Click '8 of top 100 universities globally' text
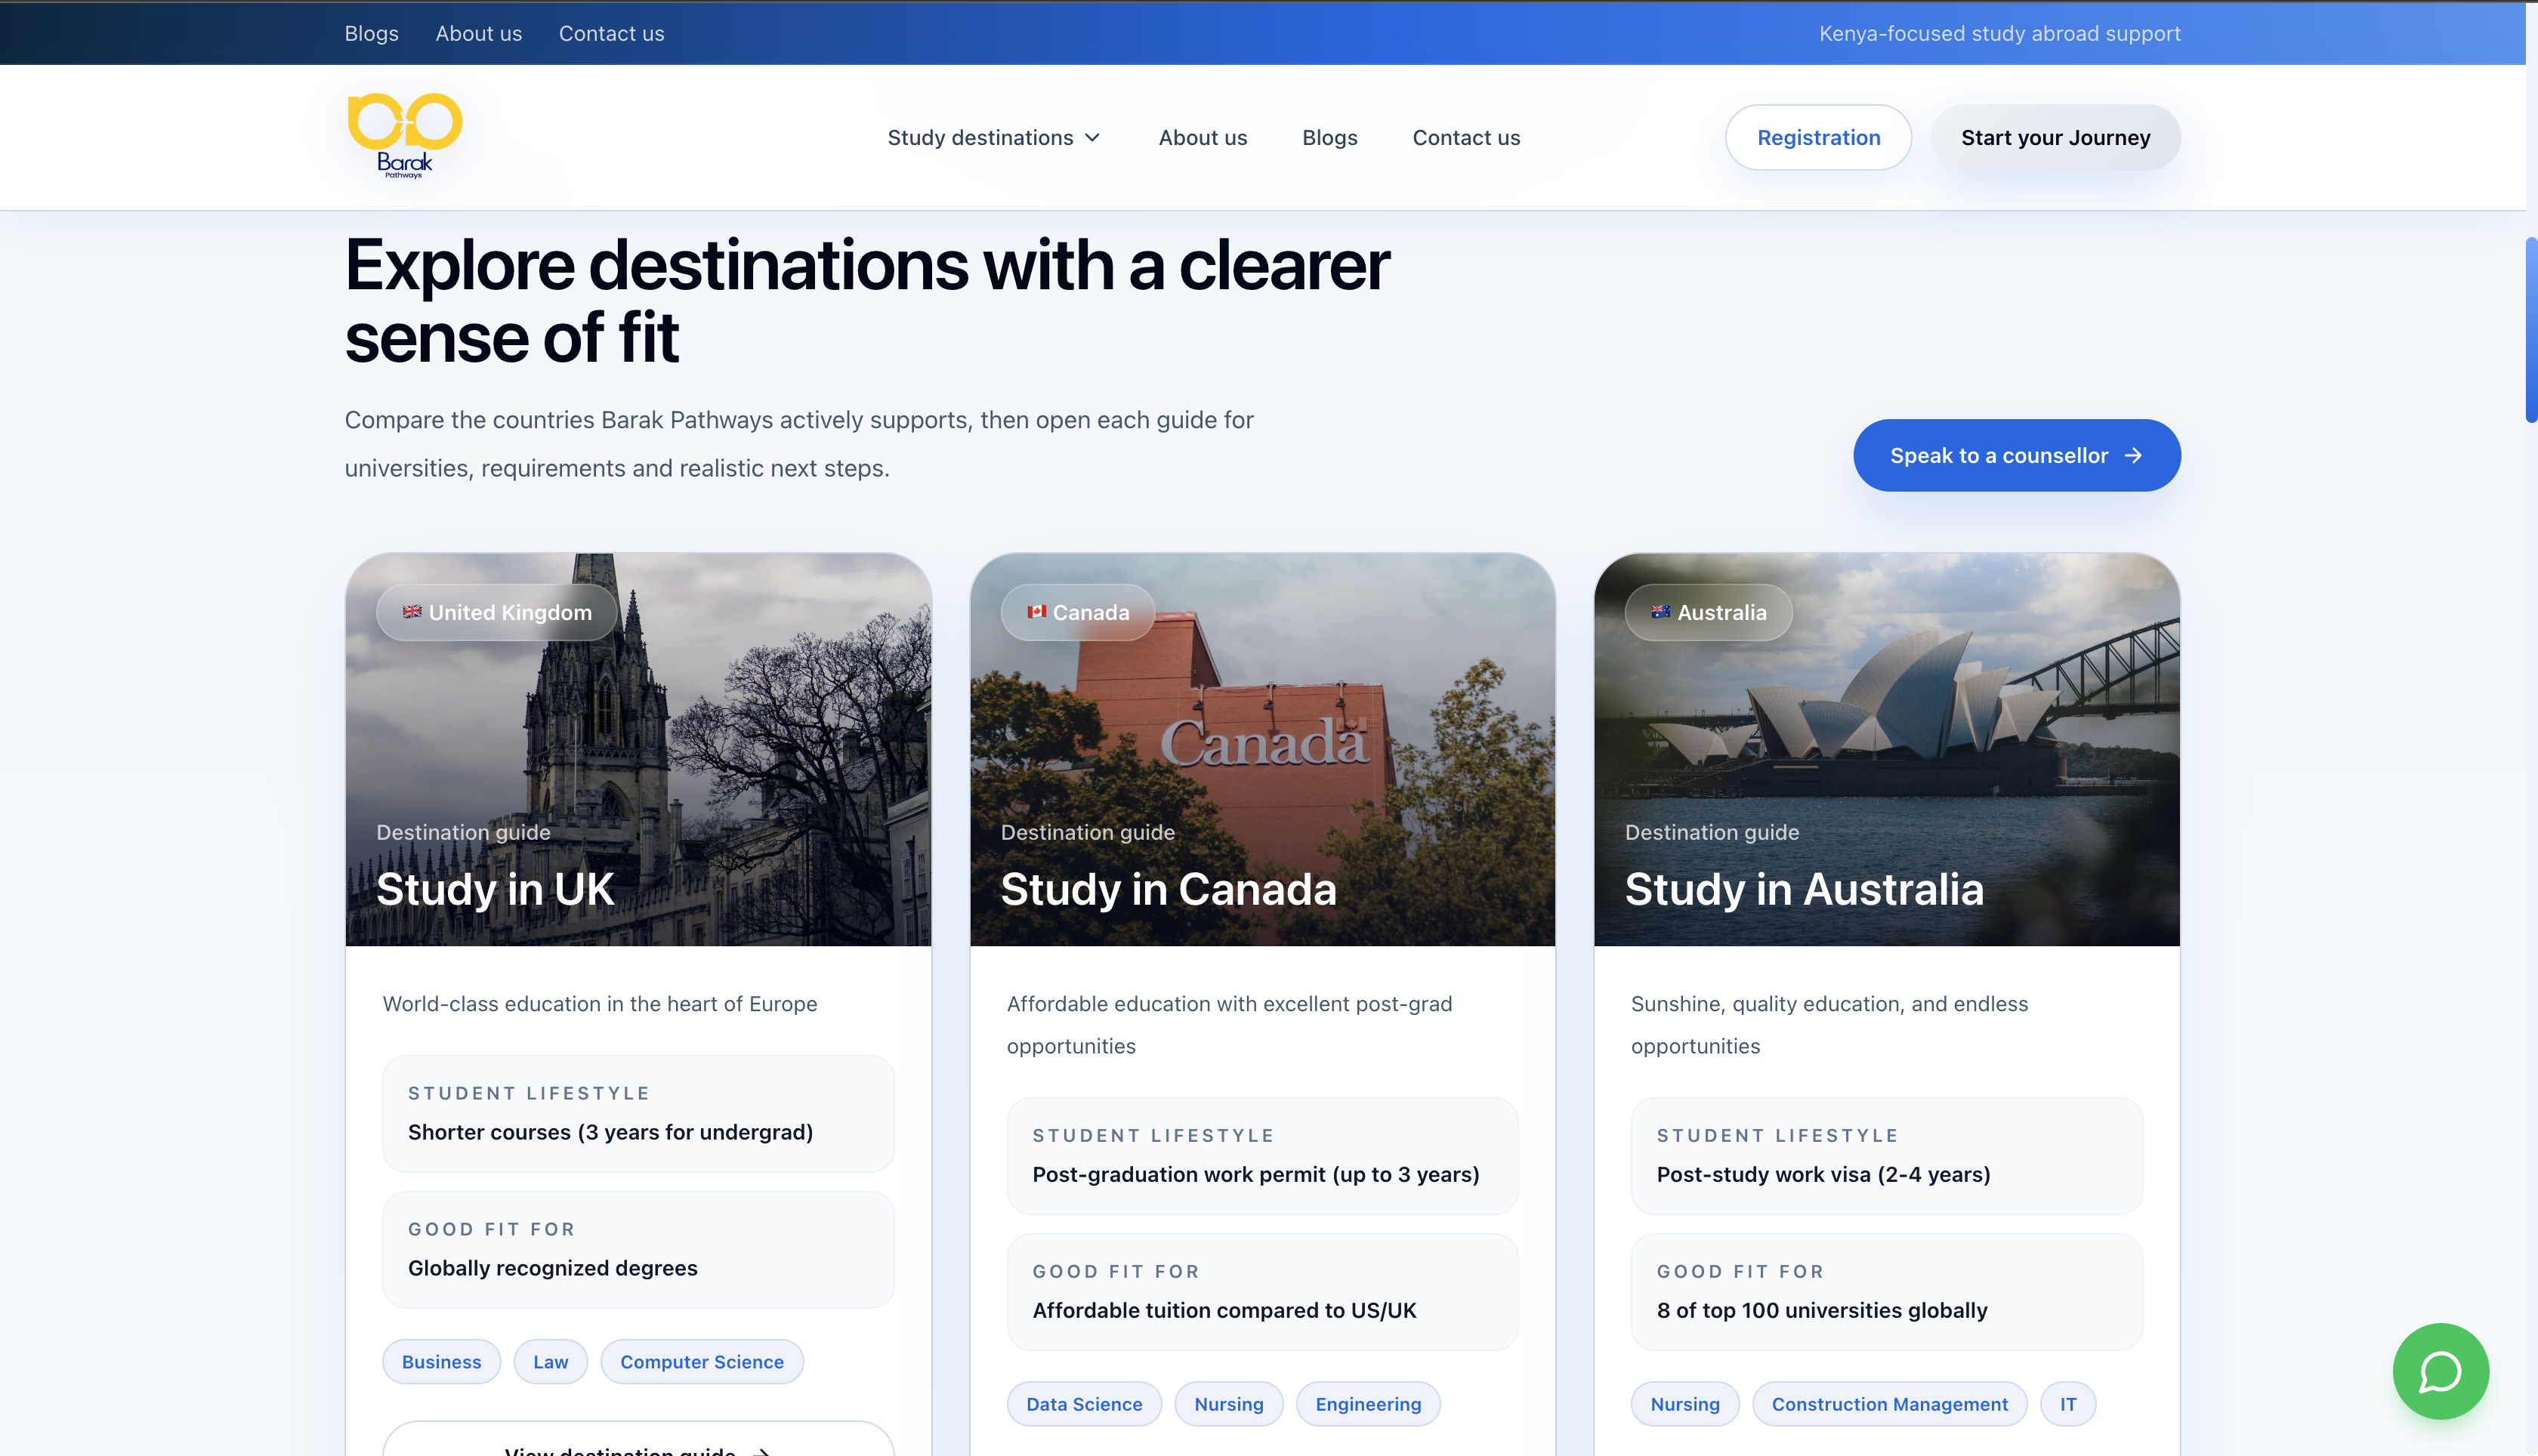 coord(1822,1310)
